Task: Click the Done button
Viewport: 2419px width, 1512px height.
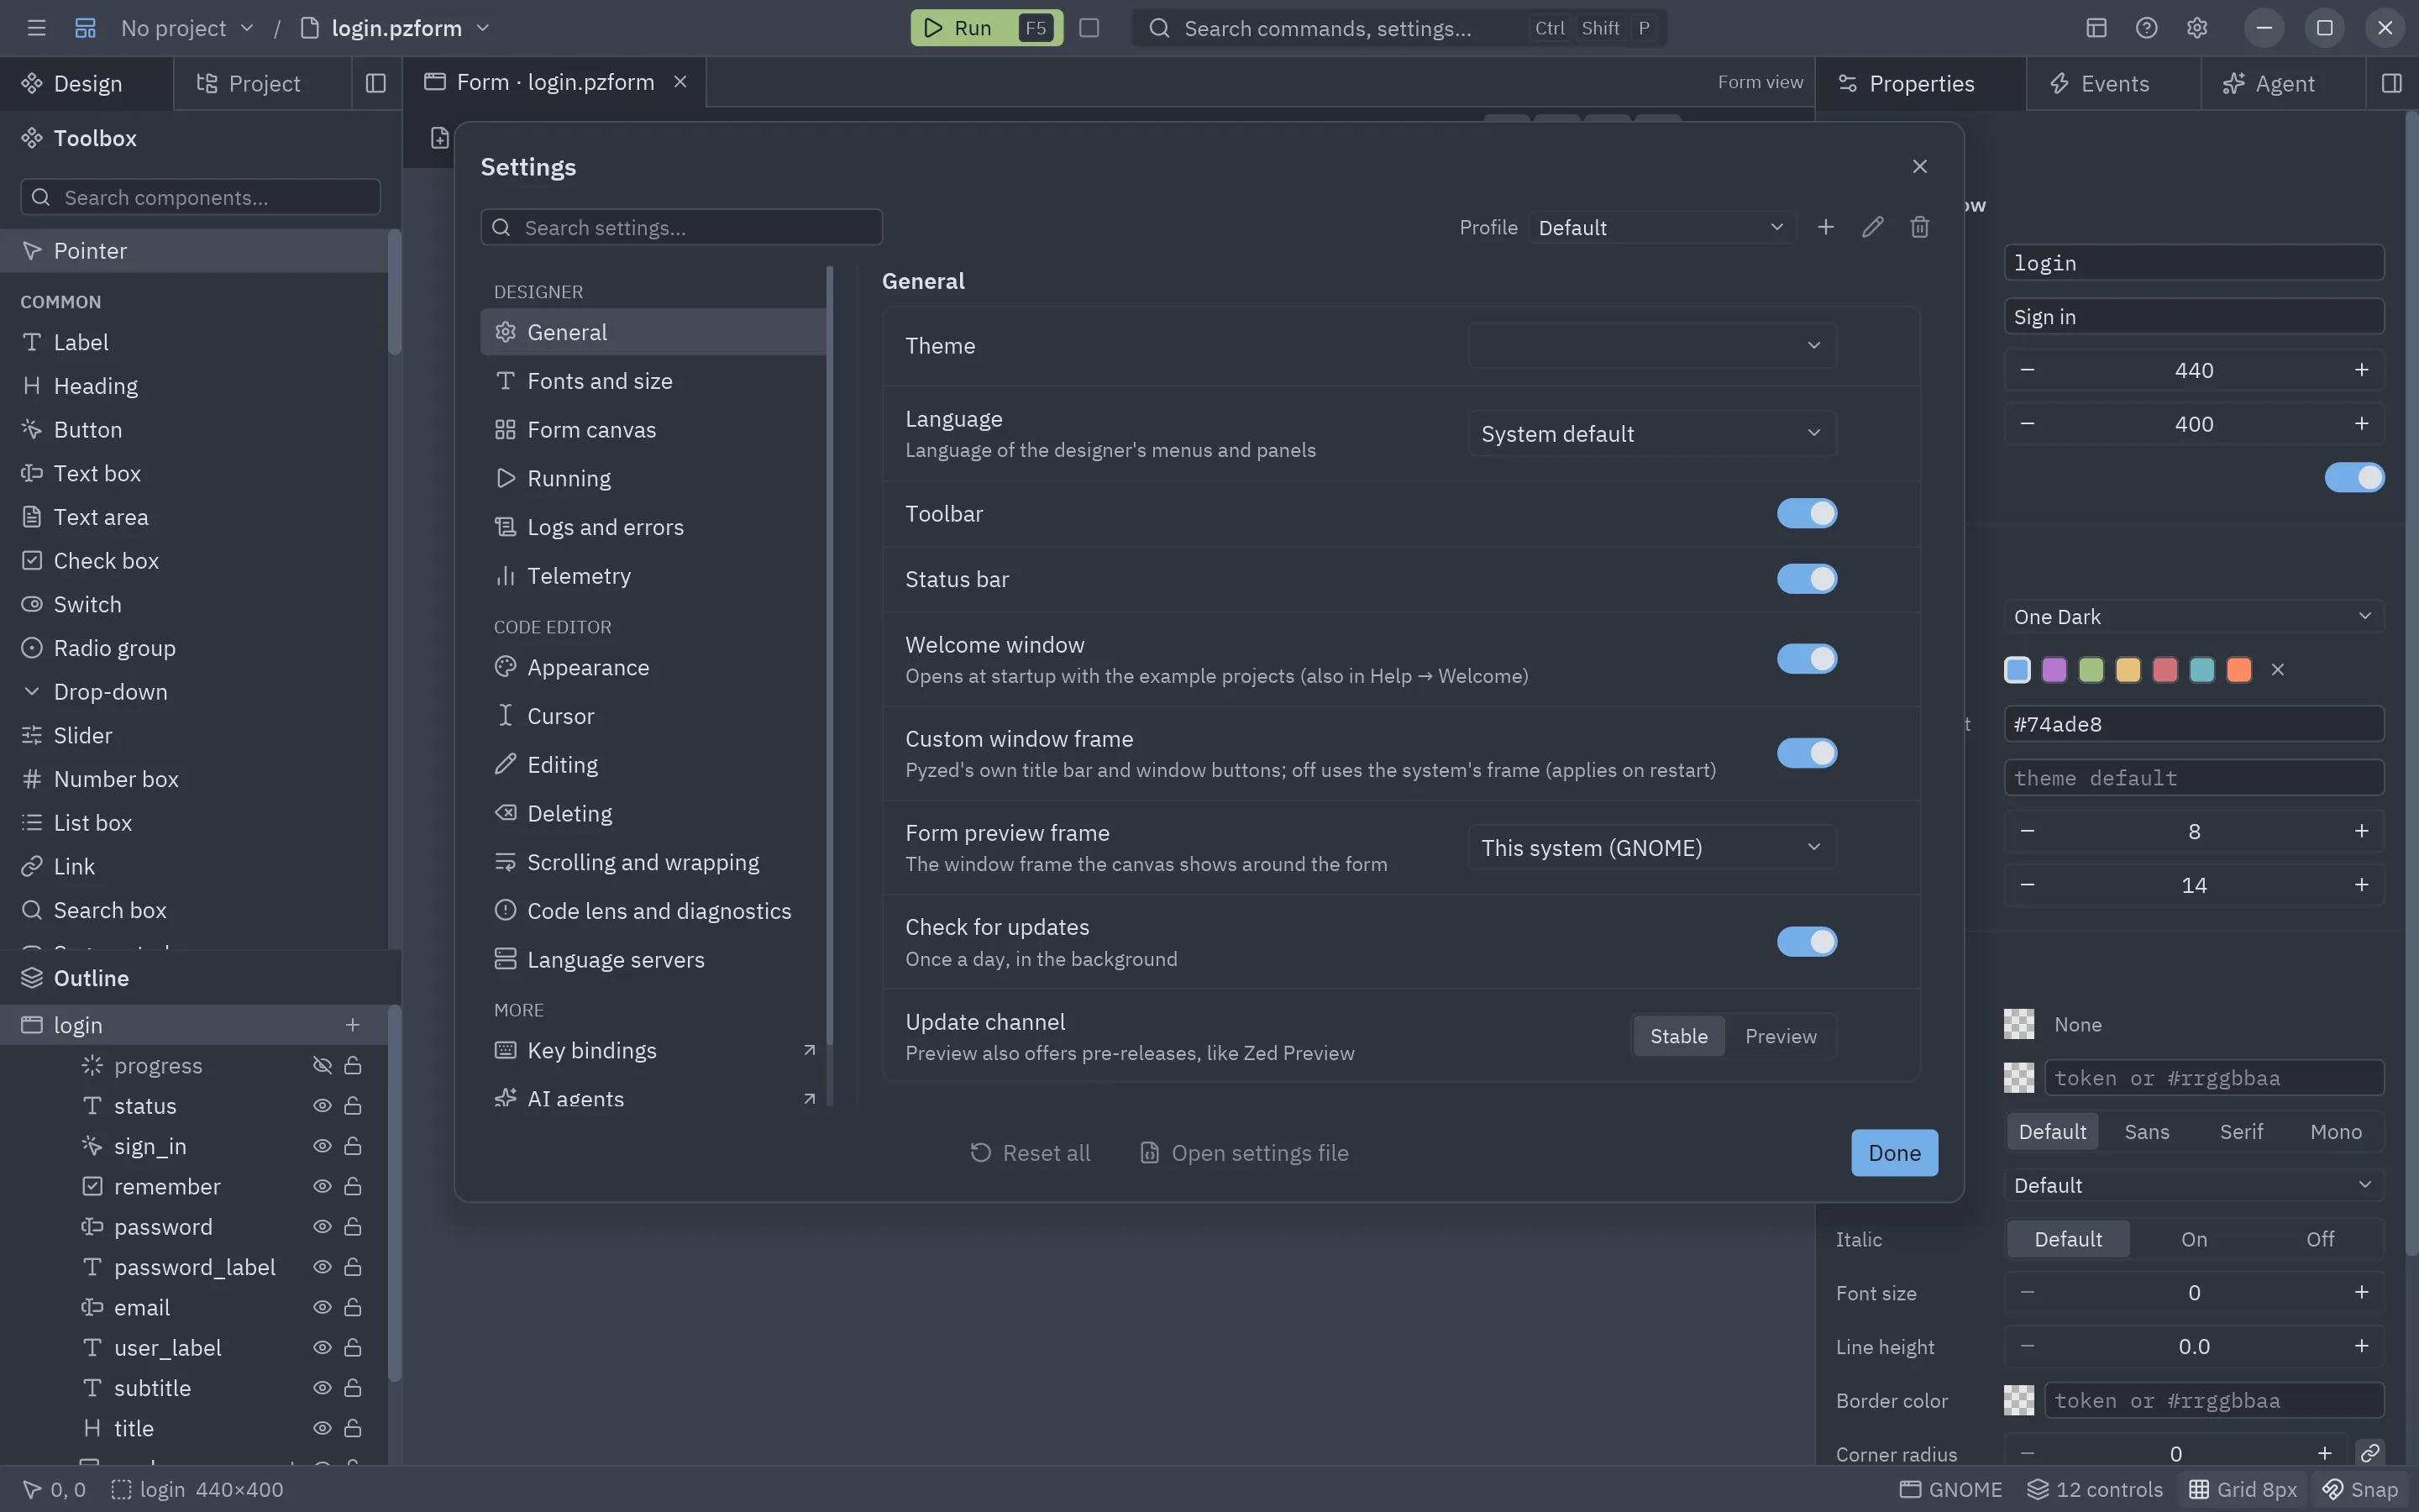Action: click(1894, 1153)
